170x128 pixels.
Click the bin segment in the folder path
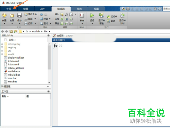tap(46, 31)
